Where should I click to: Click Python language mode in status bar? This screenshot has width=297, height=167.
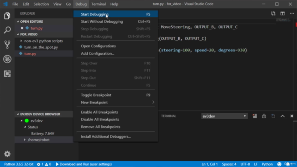[x=267, y=164]
